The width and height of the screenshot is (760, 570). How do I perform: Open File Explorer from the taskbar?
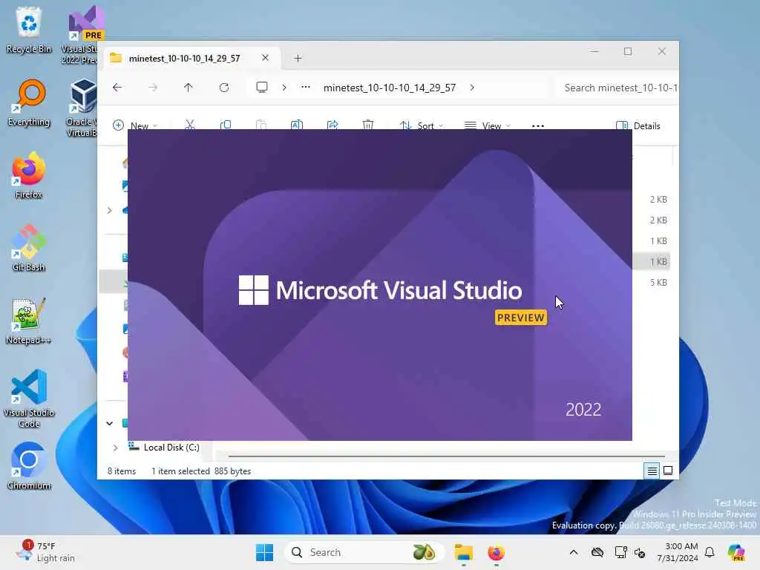tap(463, 552)
